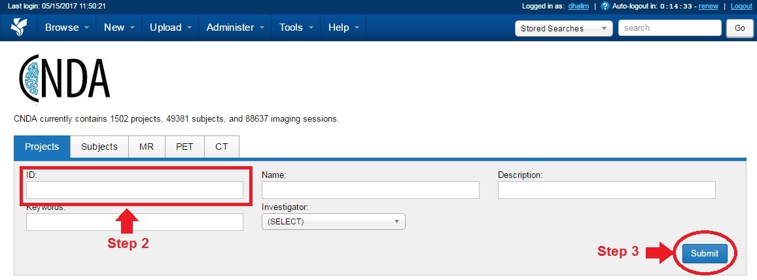Click into the project ID field
The image size is (757, 280).
[x=135, y=190]
